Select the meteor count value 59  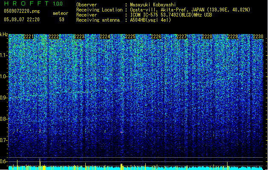pyautogui.click(x=62, y=20)
